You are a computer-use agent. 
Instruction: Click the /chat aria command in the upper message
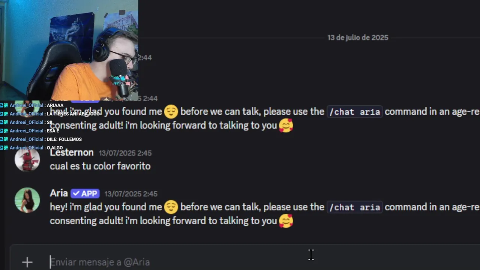tap(354, 112)
